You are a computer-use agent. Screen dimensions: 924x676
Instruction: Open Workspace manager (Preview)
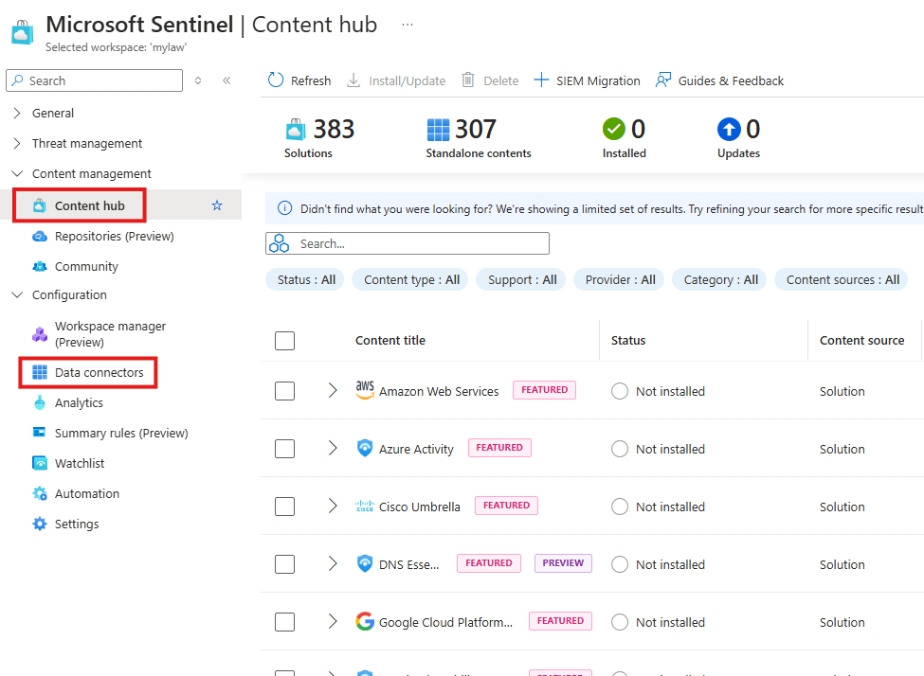coord(110,334)
